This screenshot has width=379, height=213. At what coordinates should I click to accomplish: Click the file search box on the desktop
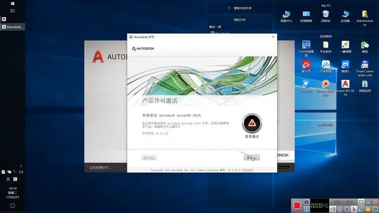(x=239, y=8)
